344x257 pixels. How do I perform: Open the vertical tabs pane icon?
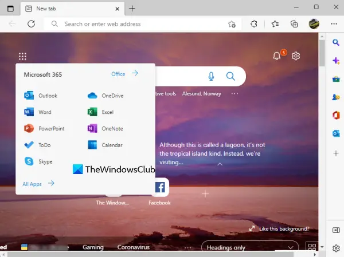coord(10,9)
